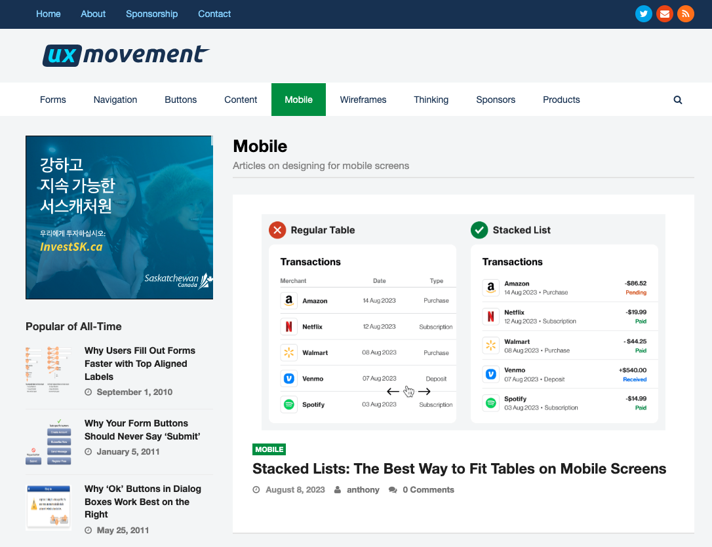This screenshot has width=712, height=547.
Task: Click the search magnifier icon
Action: coord(677,100)
